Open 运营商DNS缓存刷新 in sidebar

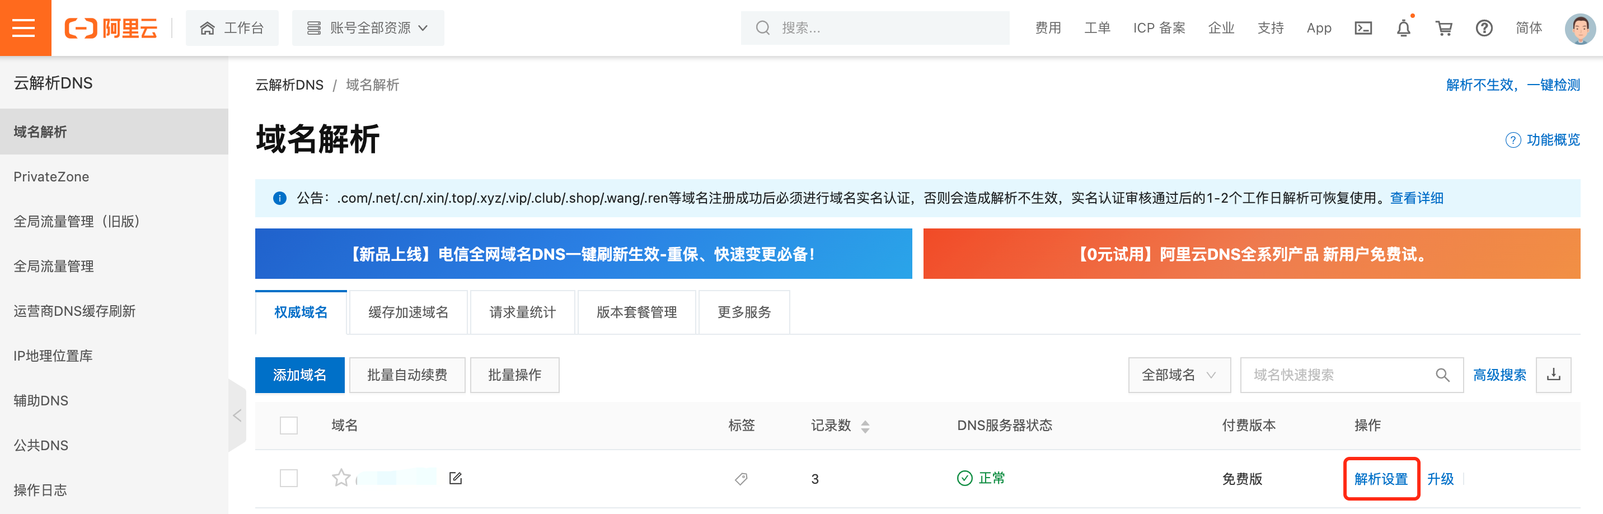coord(114,311)
